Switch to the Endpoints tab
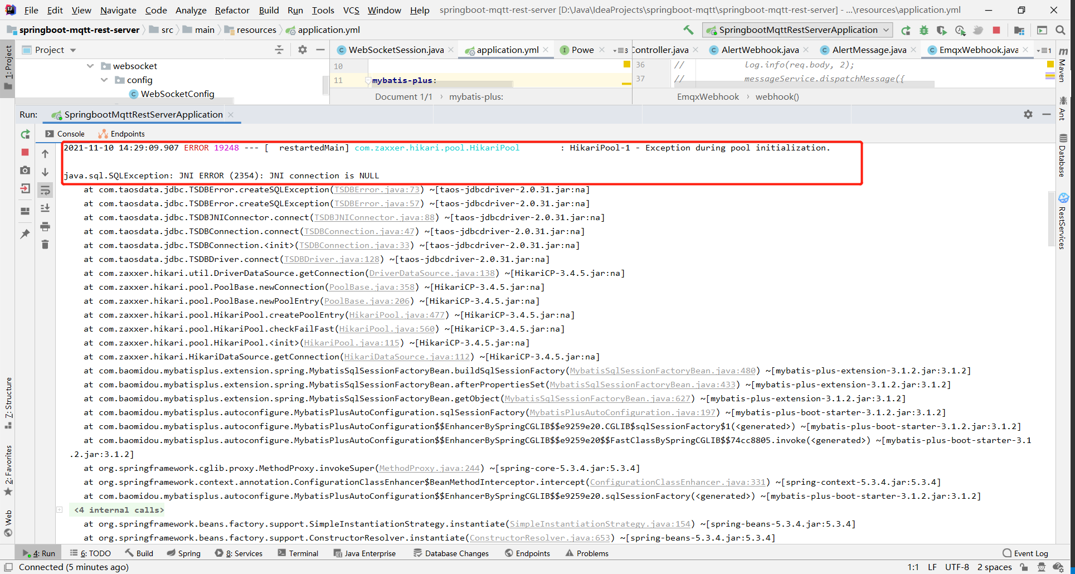This screenshot has width=1075, height=574. coord(127,133)
